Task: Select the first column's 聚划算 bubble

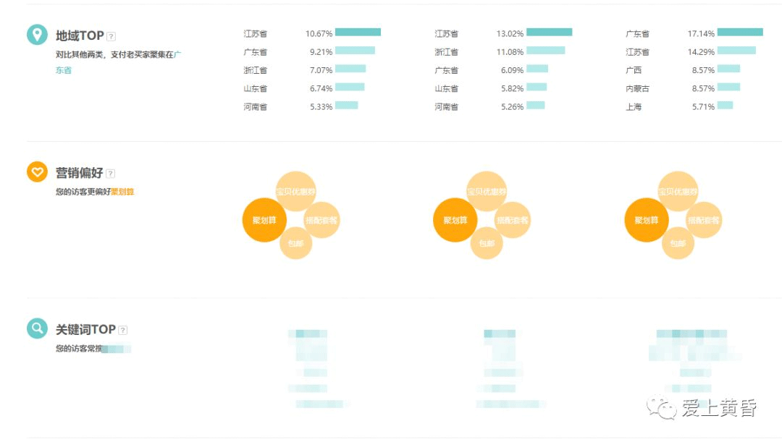Action: click(x=264, y=220)
